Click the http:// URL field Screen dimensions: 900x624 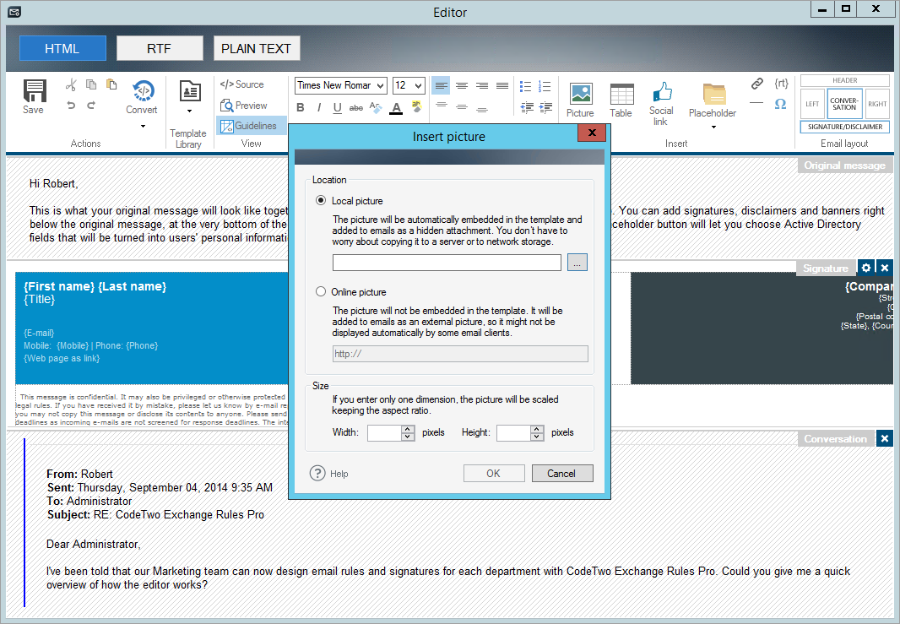(460, 354)
